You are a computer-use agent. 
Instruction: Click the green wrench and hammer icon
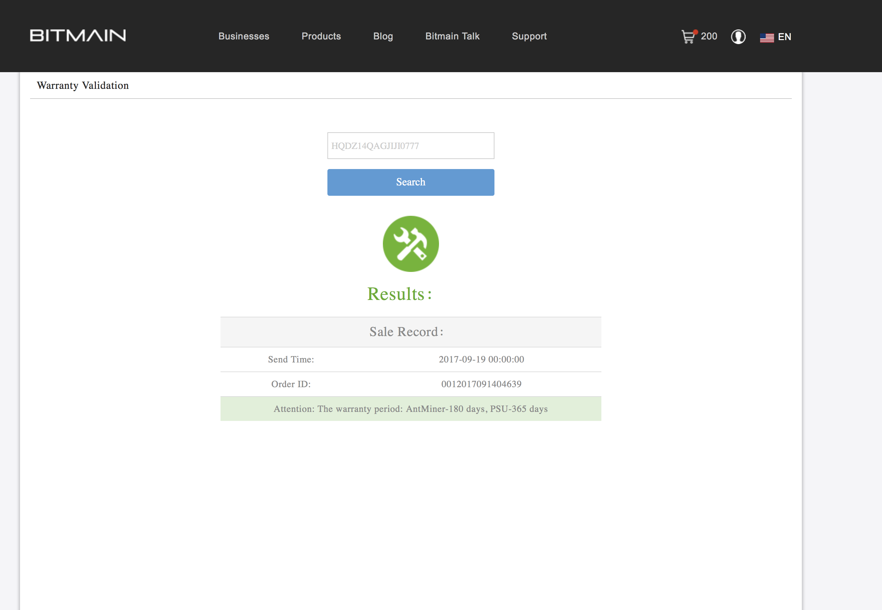(x=410, y=244)
